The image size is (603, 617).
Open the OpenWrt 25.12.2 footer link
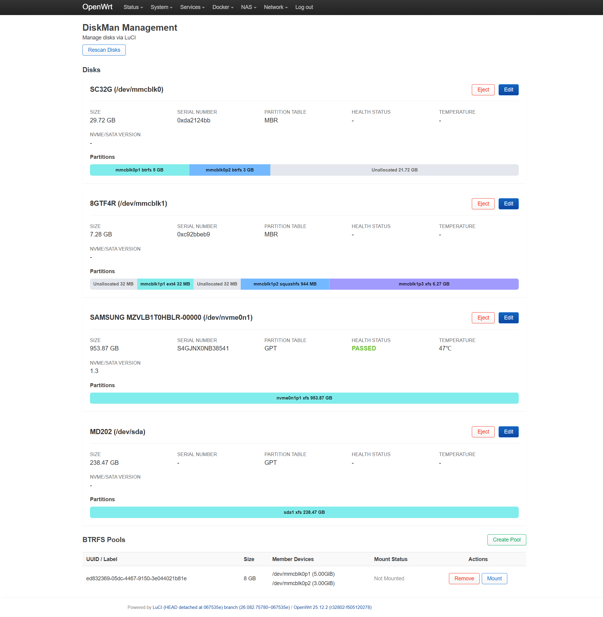tap(332, 607)
